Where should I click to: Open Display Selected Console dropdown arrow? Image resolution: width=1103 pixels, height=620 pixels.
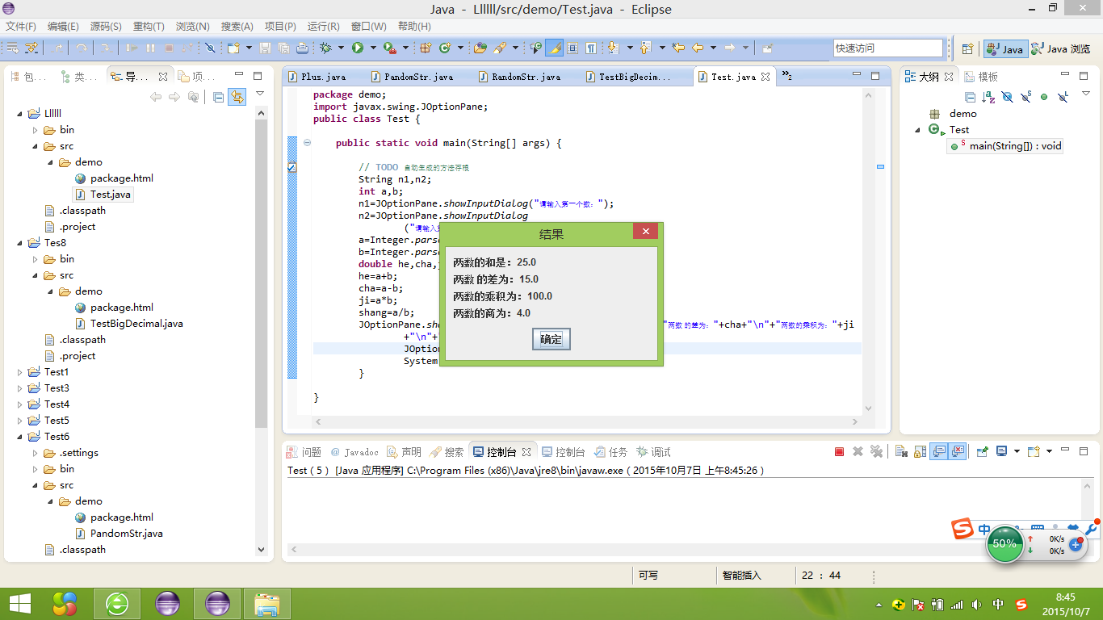click(x=1017, y=452)
